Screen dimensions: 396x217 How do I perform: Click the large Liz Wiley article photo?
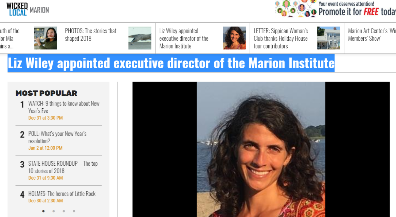[261, 149]
